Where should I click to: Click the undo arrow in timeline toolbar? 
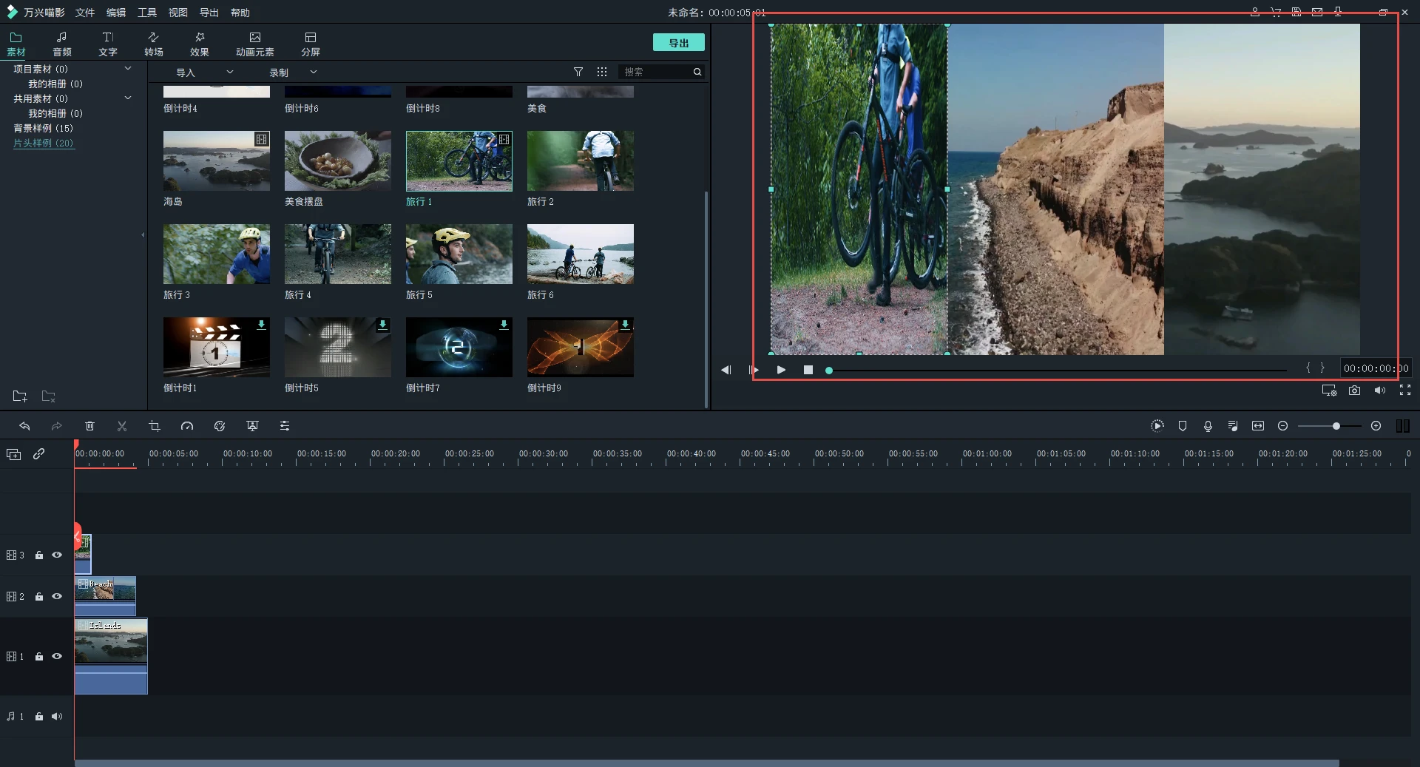coord(24,426)
